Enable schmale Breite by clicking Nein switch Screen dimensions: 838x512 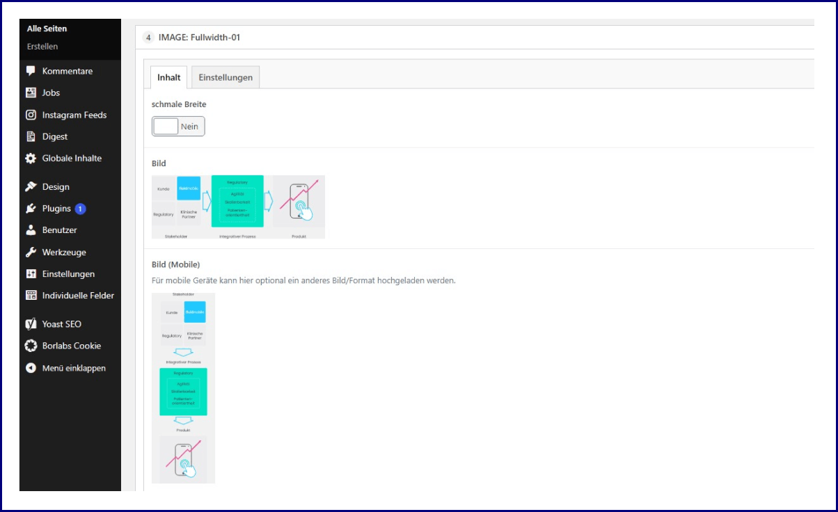178,126
